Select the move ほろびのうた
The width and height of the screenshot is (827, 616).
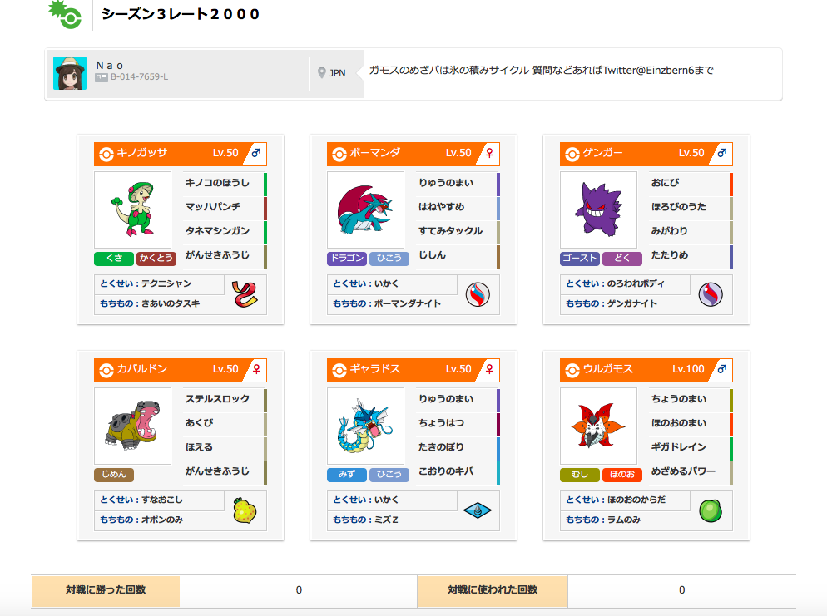691,207
